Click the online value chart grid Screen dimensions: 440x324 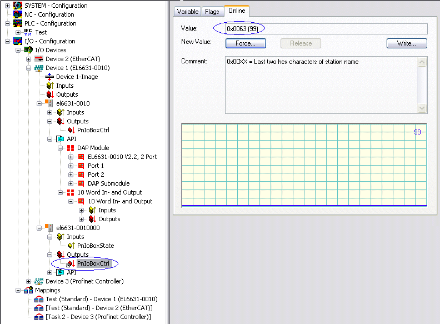[x=304, y=165]
